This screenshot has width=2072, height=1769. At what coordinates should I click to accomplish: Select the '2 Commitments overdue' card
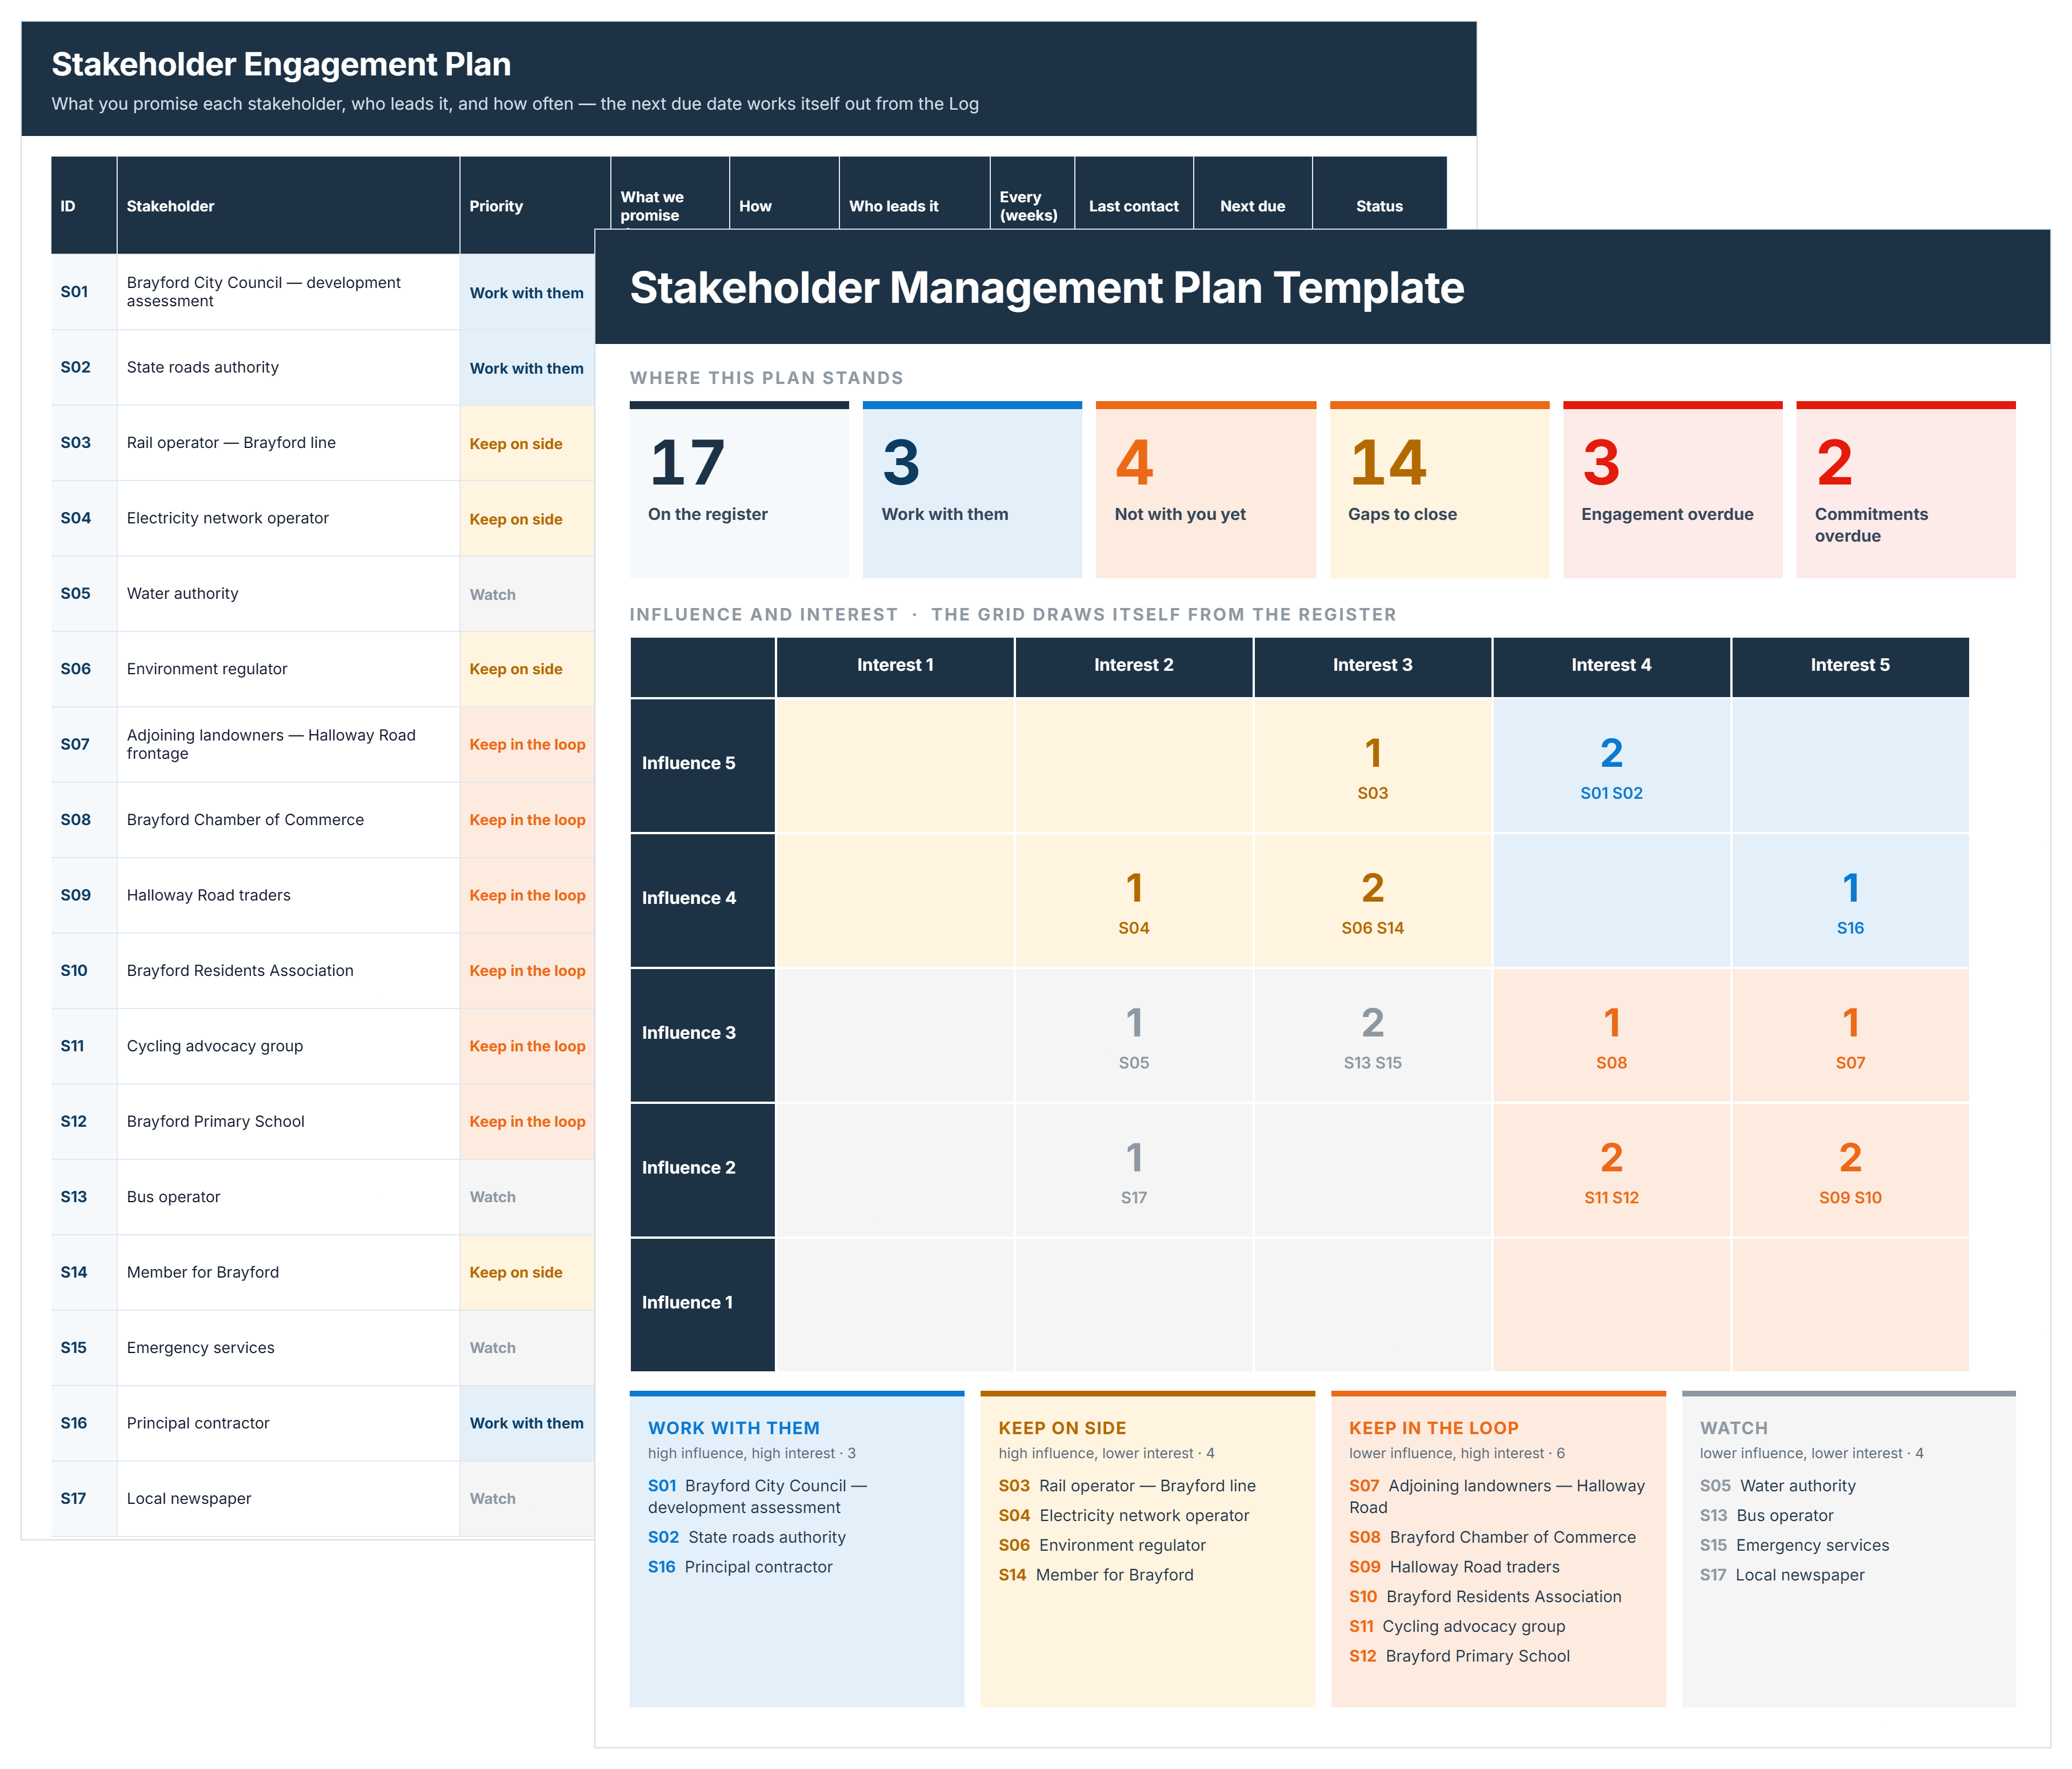[1906, 490]
